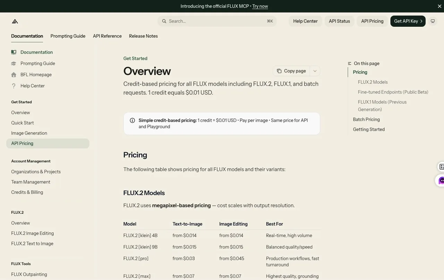Viewport: 444px width, 280px height.
Task: Switch to the Prompting Guide tab
Action: (x=68, y=36)
